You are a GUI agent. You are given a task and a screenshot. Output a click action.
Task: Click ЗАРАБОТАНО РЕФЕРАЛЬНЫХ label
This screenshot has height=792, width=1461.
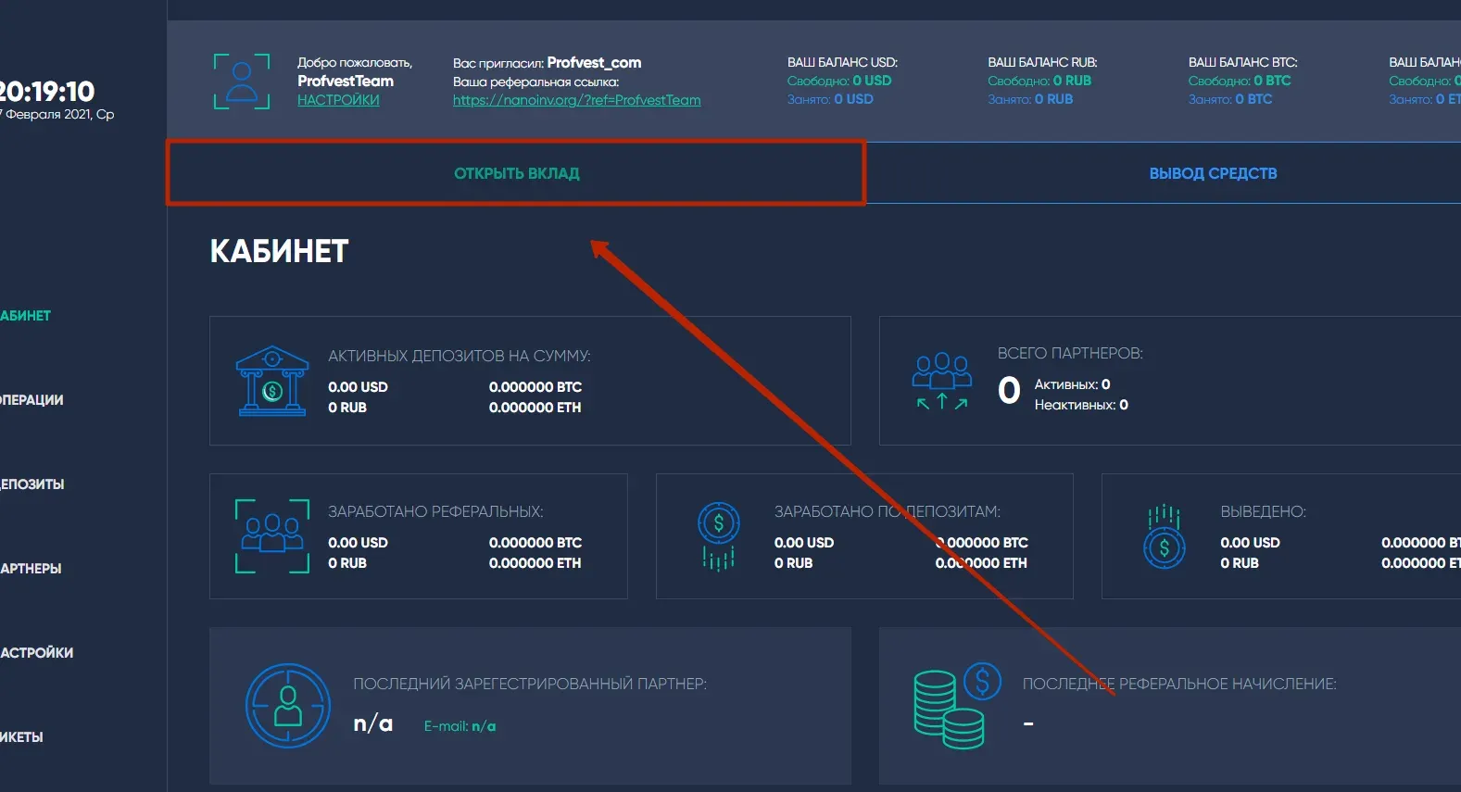[435, 511]
